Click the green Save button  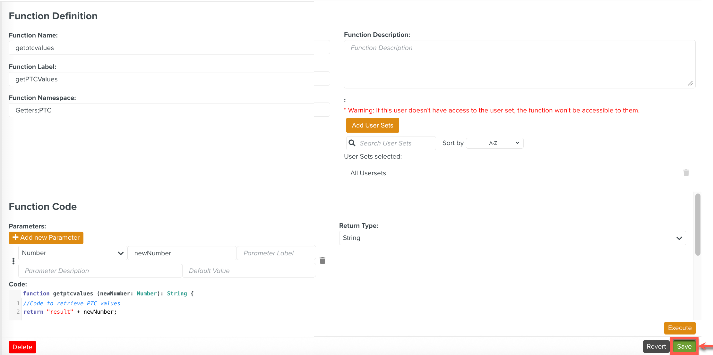(x=684, y=346)
